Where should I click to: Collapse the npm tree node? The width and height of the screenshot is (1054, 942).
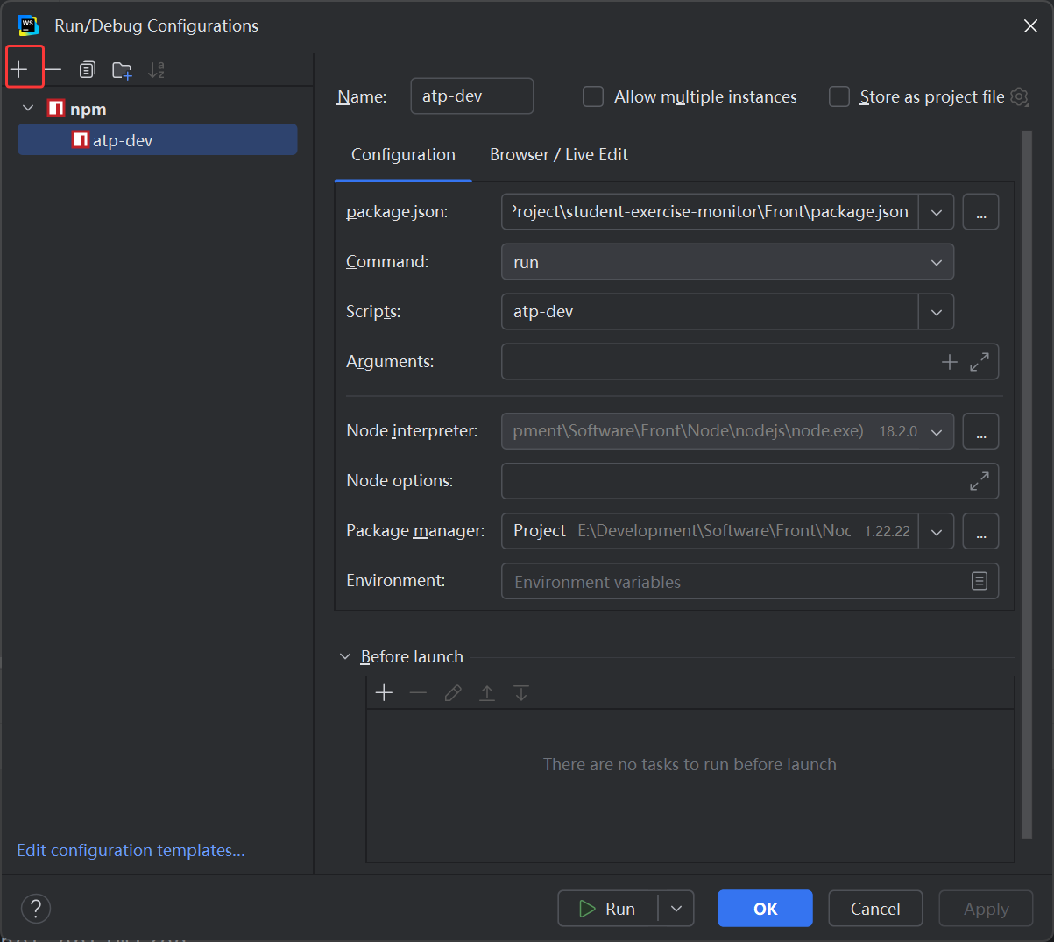[x=28, y=108]
